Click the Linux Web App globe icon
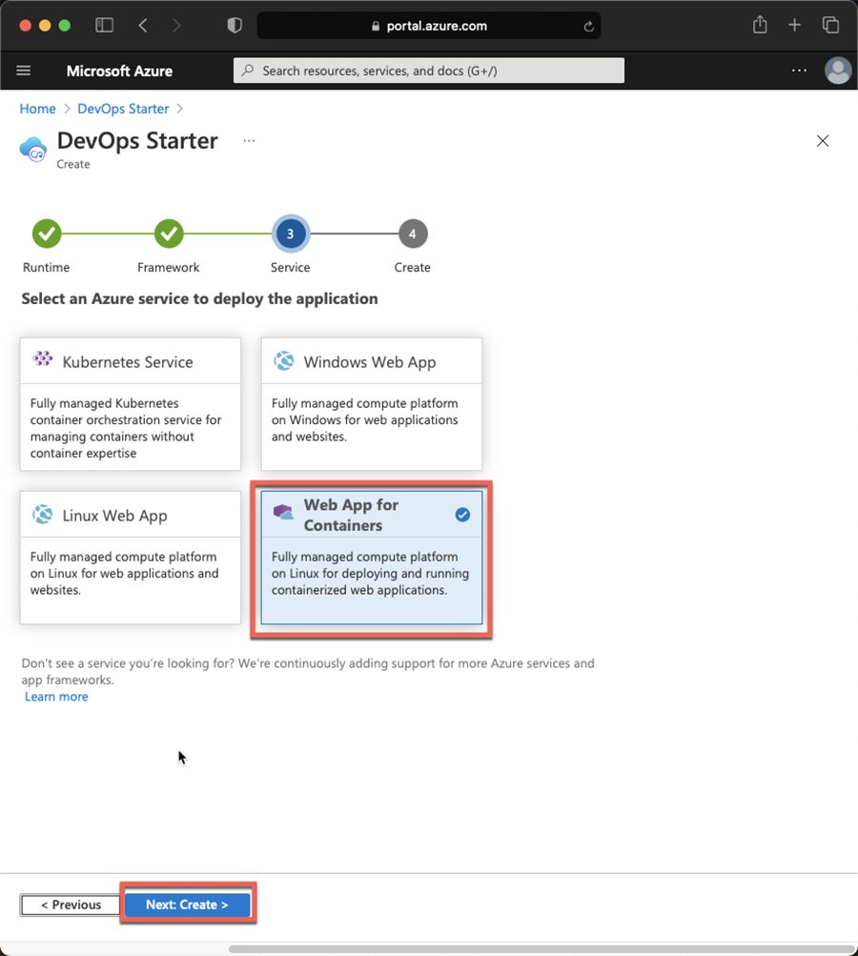This screenshot has width=858, height=956. [x=42, y=513]
